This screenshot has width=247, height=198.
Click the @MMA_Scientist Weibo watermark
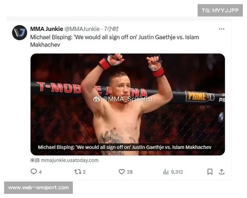point(123,99)
